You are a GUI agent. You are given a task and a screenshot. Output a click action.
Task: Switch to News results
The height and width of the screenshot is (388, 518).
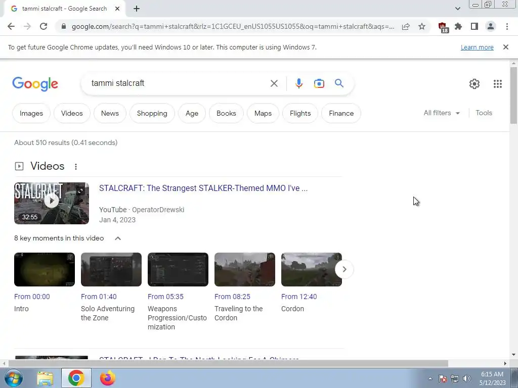[x=110, y=113]
